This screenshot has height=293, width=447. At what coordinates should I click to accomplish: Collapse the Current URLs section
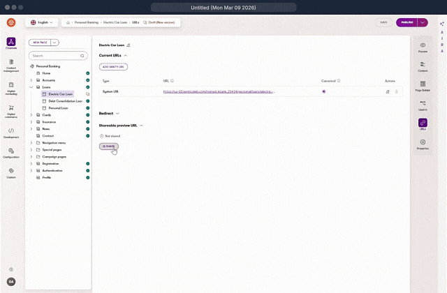tap(126, 55)
